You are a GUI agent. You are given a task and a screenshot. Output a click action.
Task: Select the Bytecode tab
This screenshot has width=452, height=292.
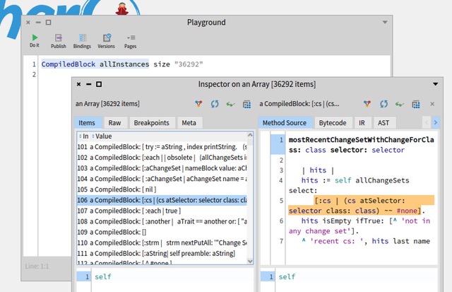(332, 123)
